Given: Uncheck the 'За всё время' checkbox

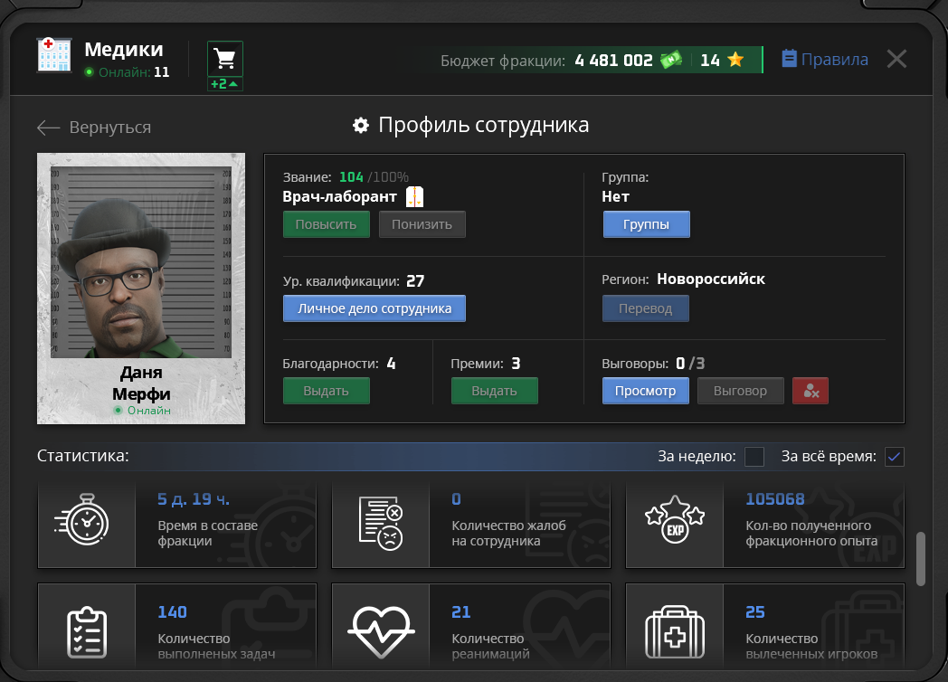Looking at the screenshot, I should [894, 457].
